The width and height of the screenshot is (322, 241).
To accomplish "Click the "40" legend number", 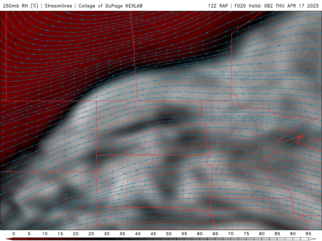I will coord(138,234).
